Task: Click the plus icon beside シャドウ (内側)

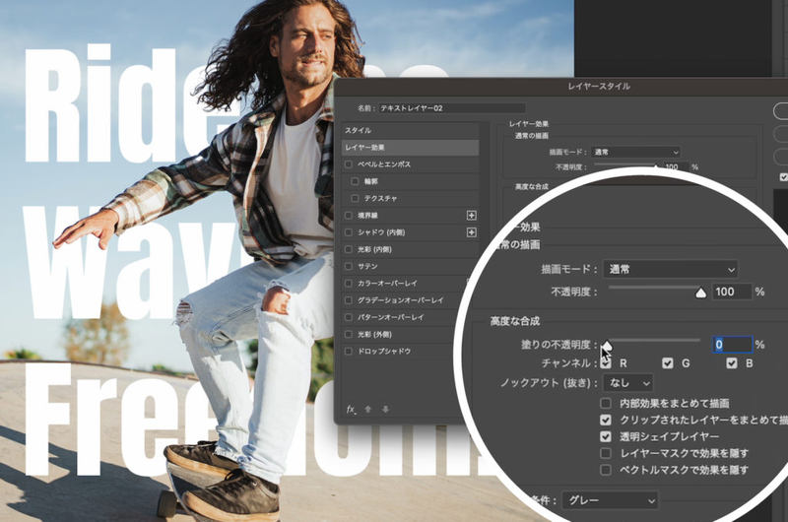Action: [x=472, y=232]
